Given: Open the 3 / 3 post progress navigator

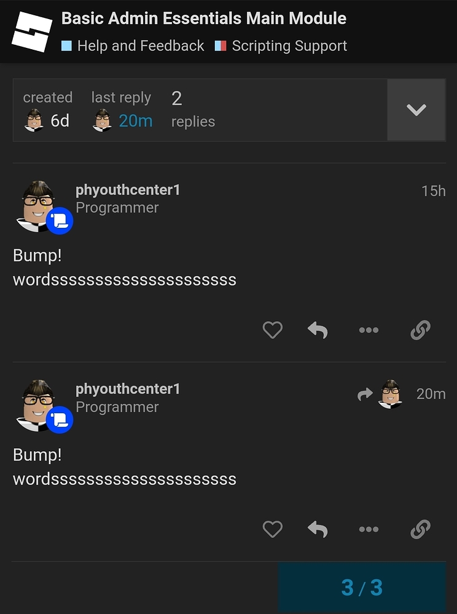Looking at the screenshot, I should 362,588.
